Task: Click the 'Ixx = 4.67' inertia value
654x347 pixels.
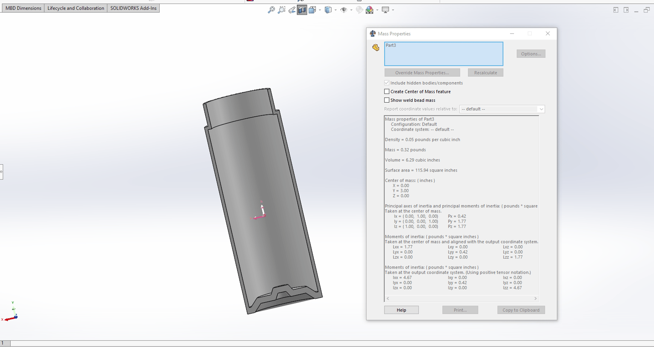Action: pyautogui.click(x=402, y=278)
